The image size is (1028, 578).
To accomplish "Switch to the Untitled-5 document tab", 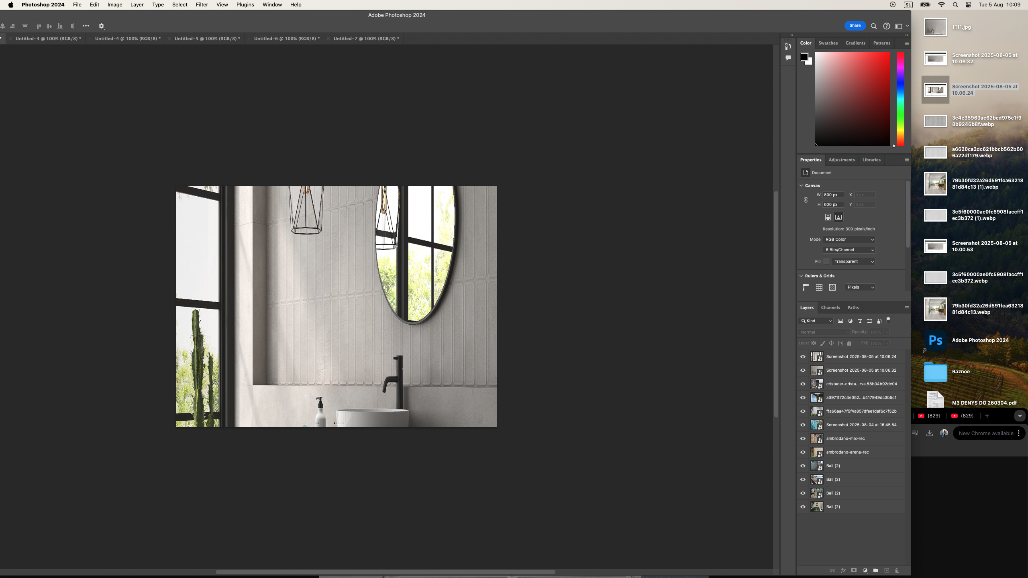I will [x=207, y=39].
